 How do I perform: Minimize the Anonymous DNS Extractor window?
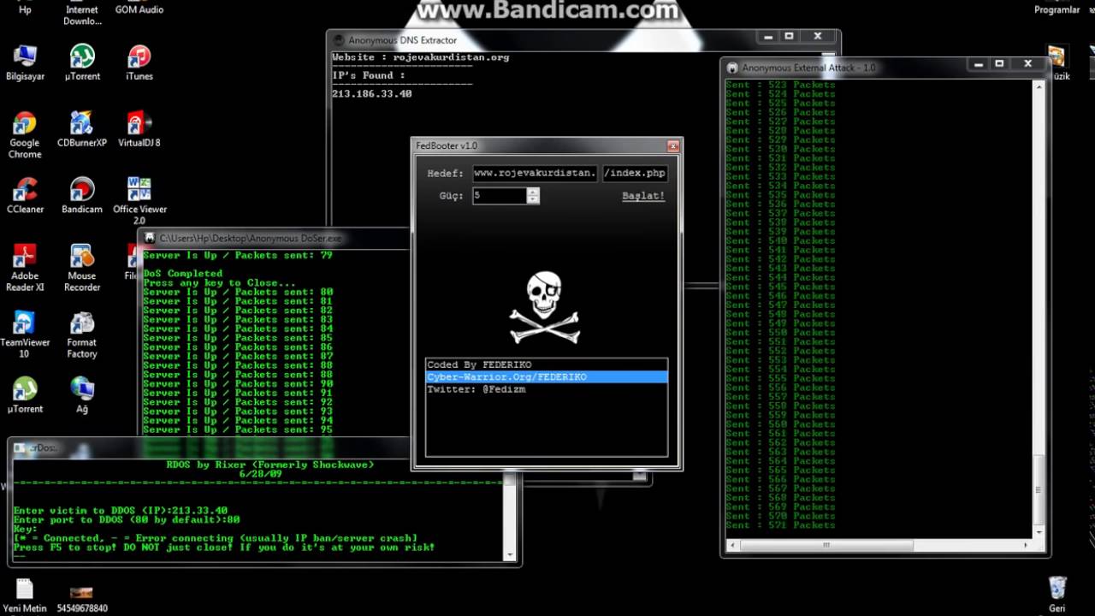point(766,36)
